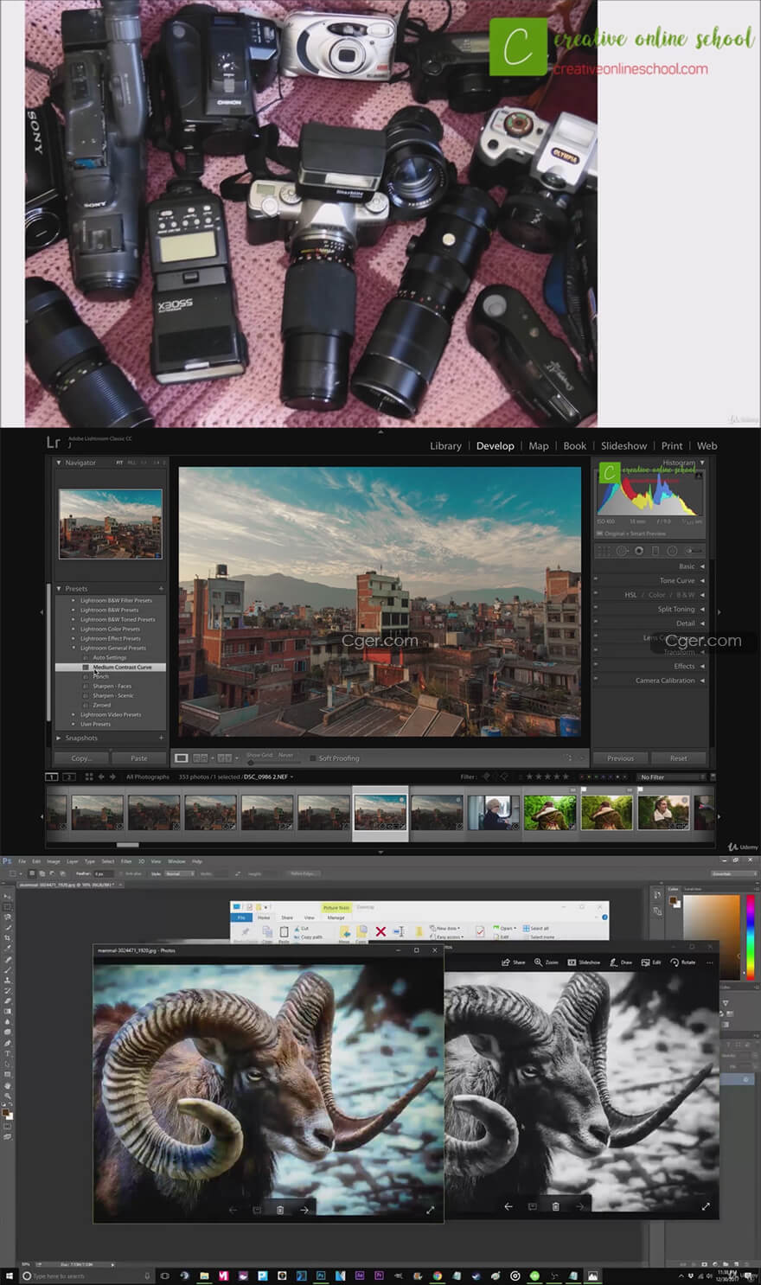Toggle second display 2 button
The width and height of the screenshot is (761, 1285).
[68, 777]
